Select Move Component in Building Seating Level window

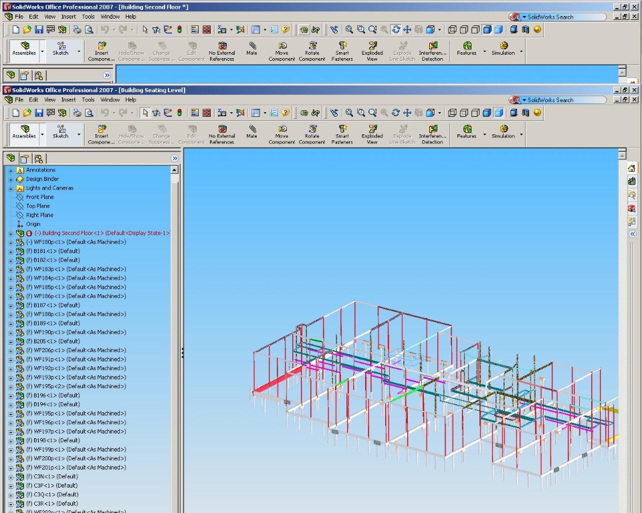[282, 134]
